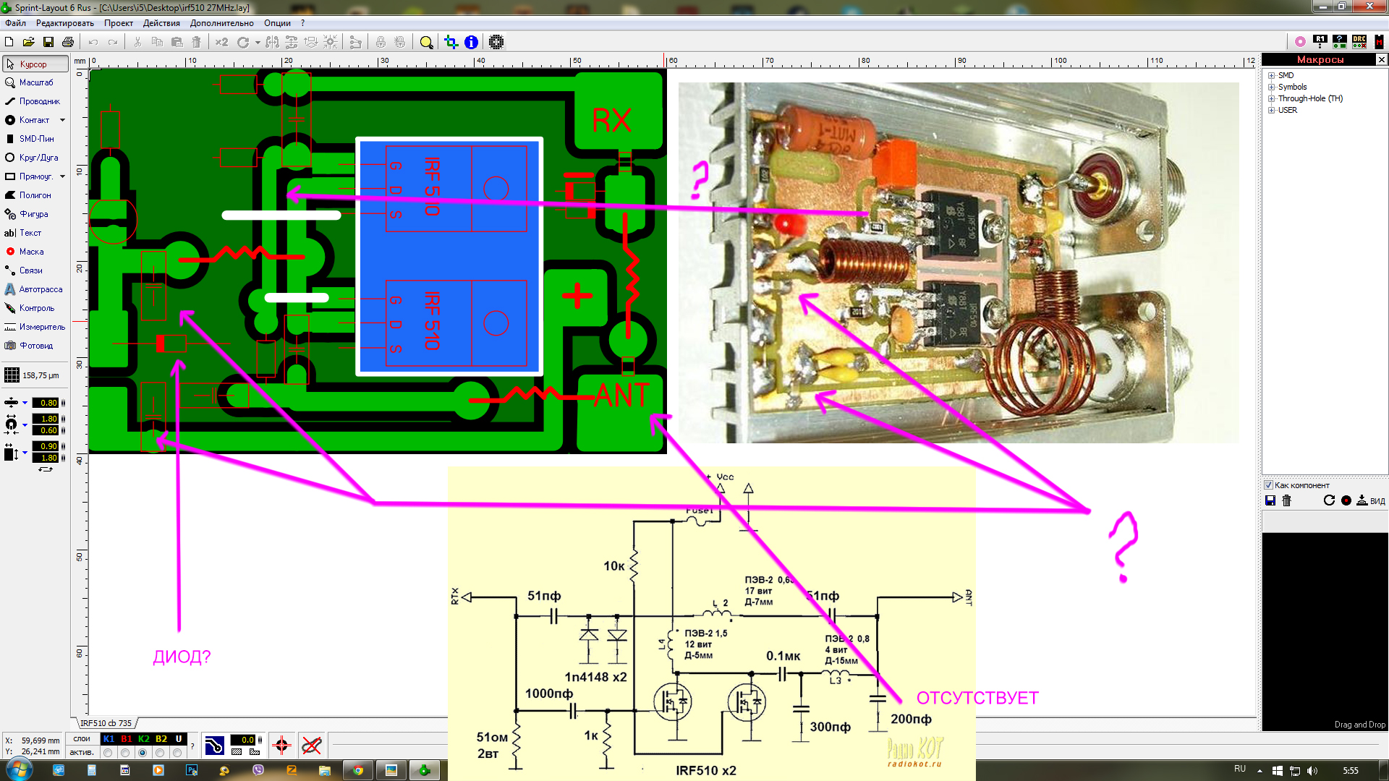Click the IRF510 cb 735 board tab

pos(106,723)
